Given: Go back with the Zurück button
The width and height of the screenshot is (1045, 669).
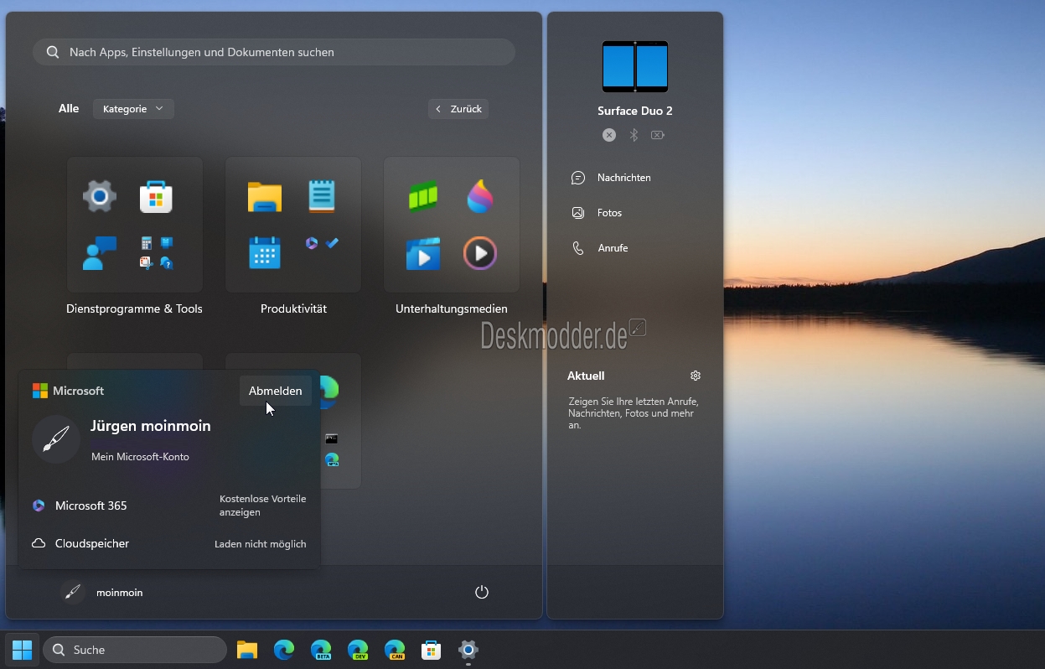Looking at the screenshot, I should (458, 109).
